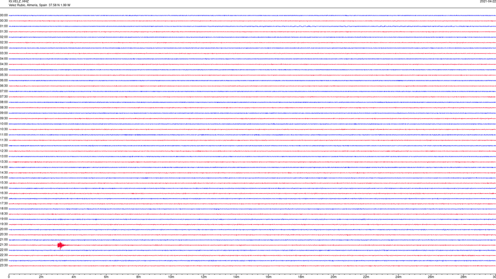Select the 23:30 time label
Viewport: 496px width, 279px height.
click(x=4, y=266)
